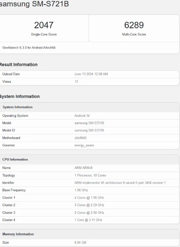Click the Result Information heading
This screenshot has height=247, width=180.
(18, 65)
